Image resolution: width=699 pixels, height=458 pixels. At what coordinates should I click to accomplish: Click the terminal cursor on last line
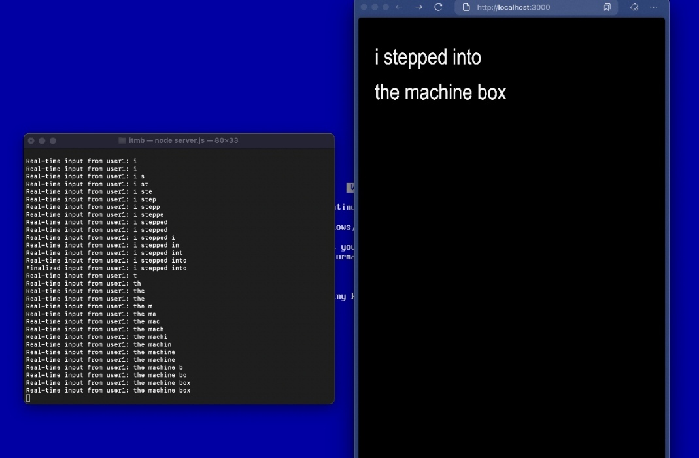[28, 398]
